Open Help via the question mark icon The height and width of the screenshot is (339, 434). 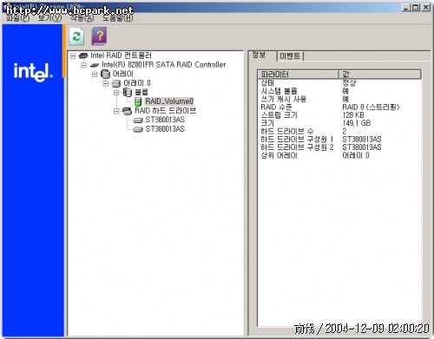[99, 36]
